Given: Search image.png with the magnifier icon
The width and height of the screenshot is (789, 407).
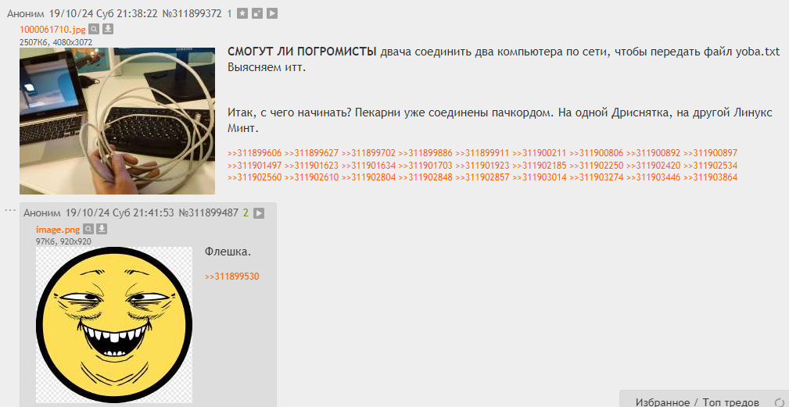Looking at the screenshot, I should [x=88, y=229].
